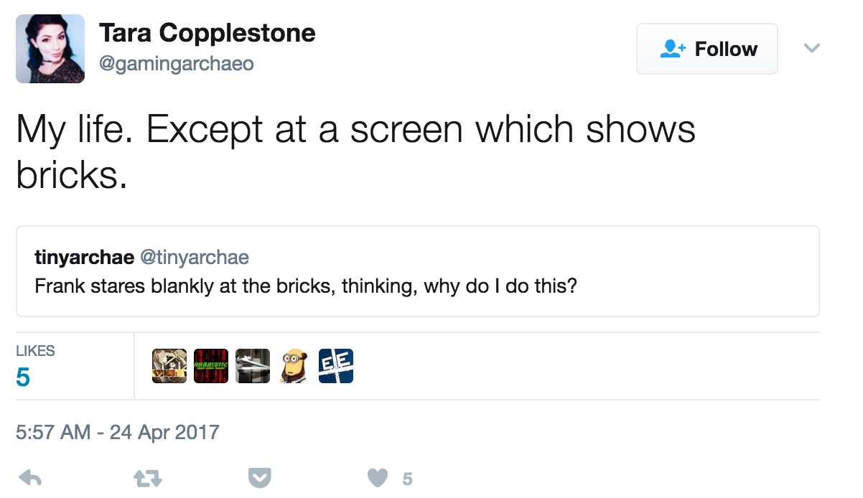Click the Reply arrow icon
The image size is (863, 498).
29,478
